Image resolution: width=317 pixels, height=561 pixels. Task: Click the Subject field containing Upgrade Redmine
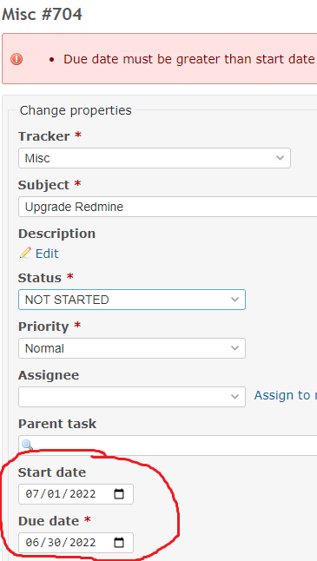pyautogui.click(x=168, y=207)
